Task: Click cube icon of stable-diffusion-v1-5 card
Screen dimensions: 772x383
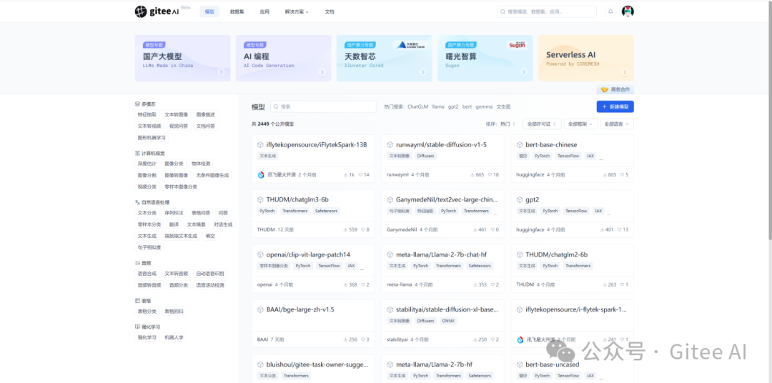Action: point(390,145)
